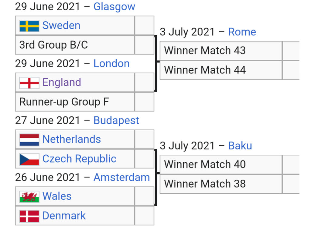311x236 pixels.
Task: Go to the England team page
Action: [x=62, y=83]
